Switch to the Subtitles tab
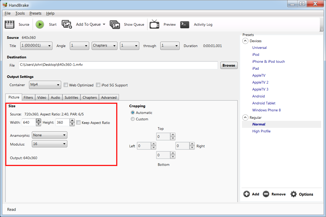The image size is (326, 217). tap(71, 97)
